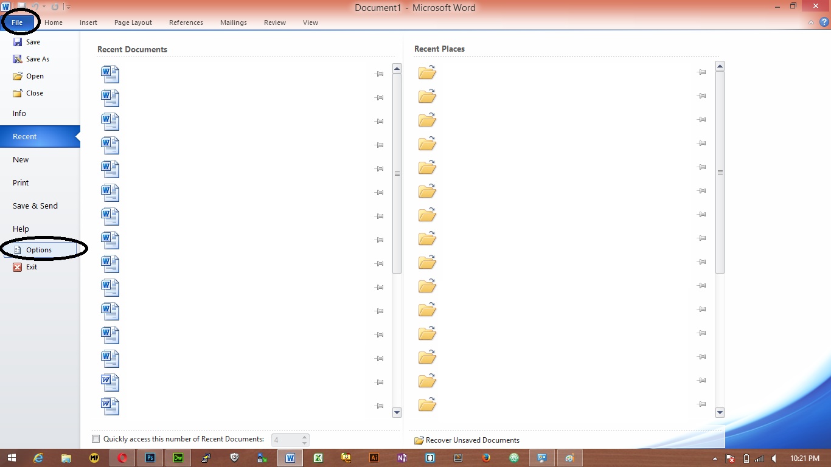The height and width of the screenshot is (467, 831).
Task: Click the Recent Documents scrollbar thumb
Action: (x=397, y=174)
